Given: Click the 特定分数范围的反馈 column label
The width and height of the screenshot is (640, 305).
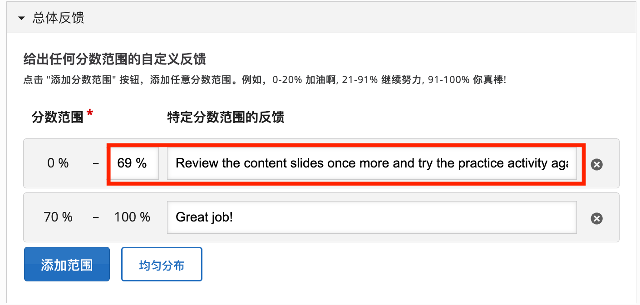Looking at the screenshot, I should [226, 118].
